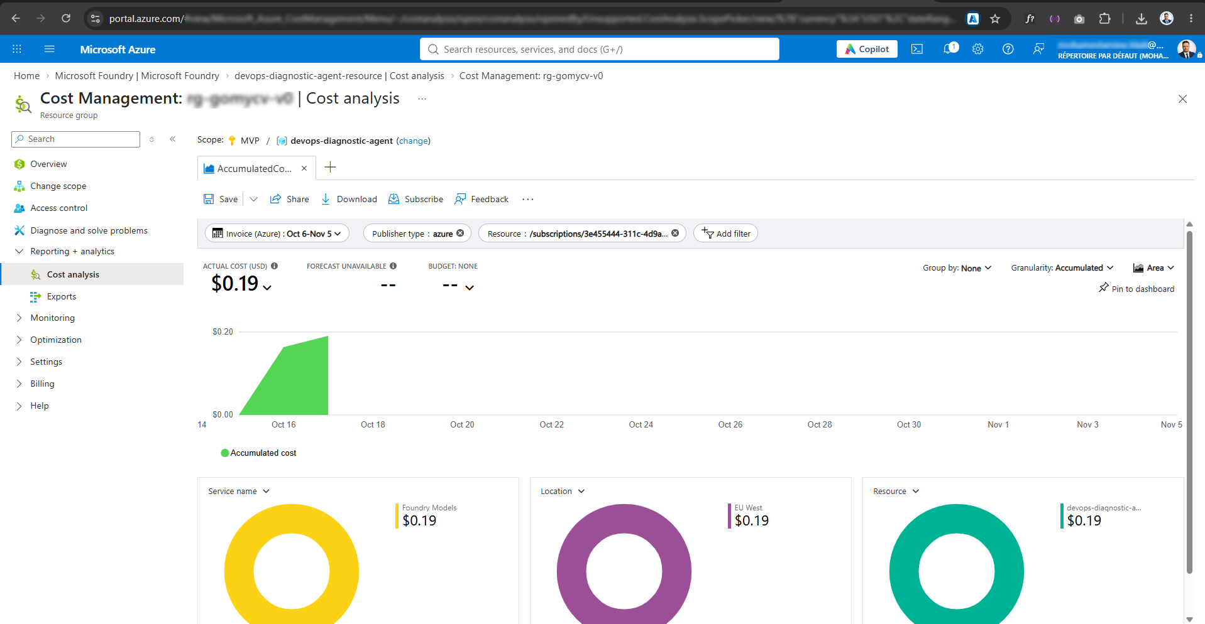Collapse the left sidebar menu
The width and height of the screenshot is (1205, 624).
click(172, 139)
